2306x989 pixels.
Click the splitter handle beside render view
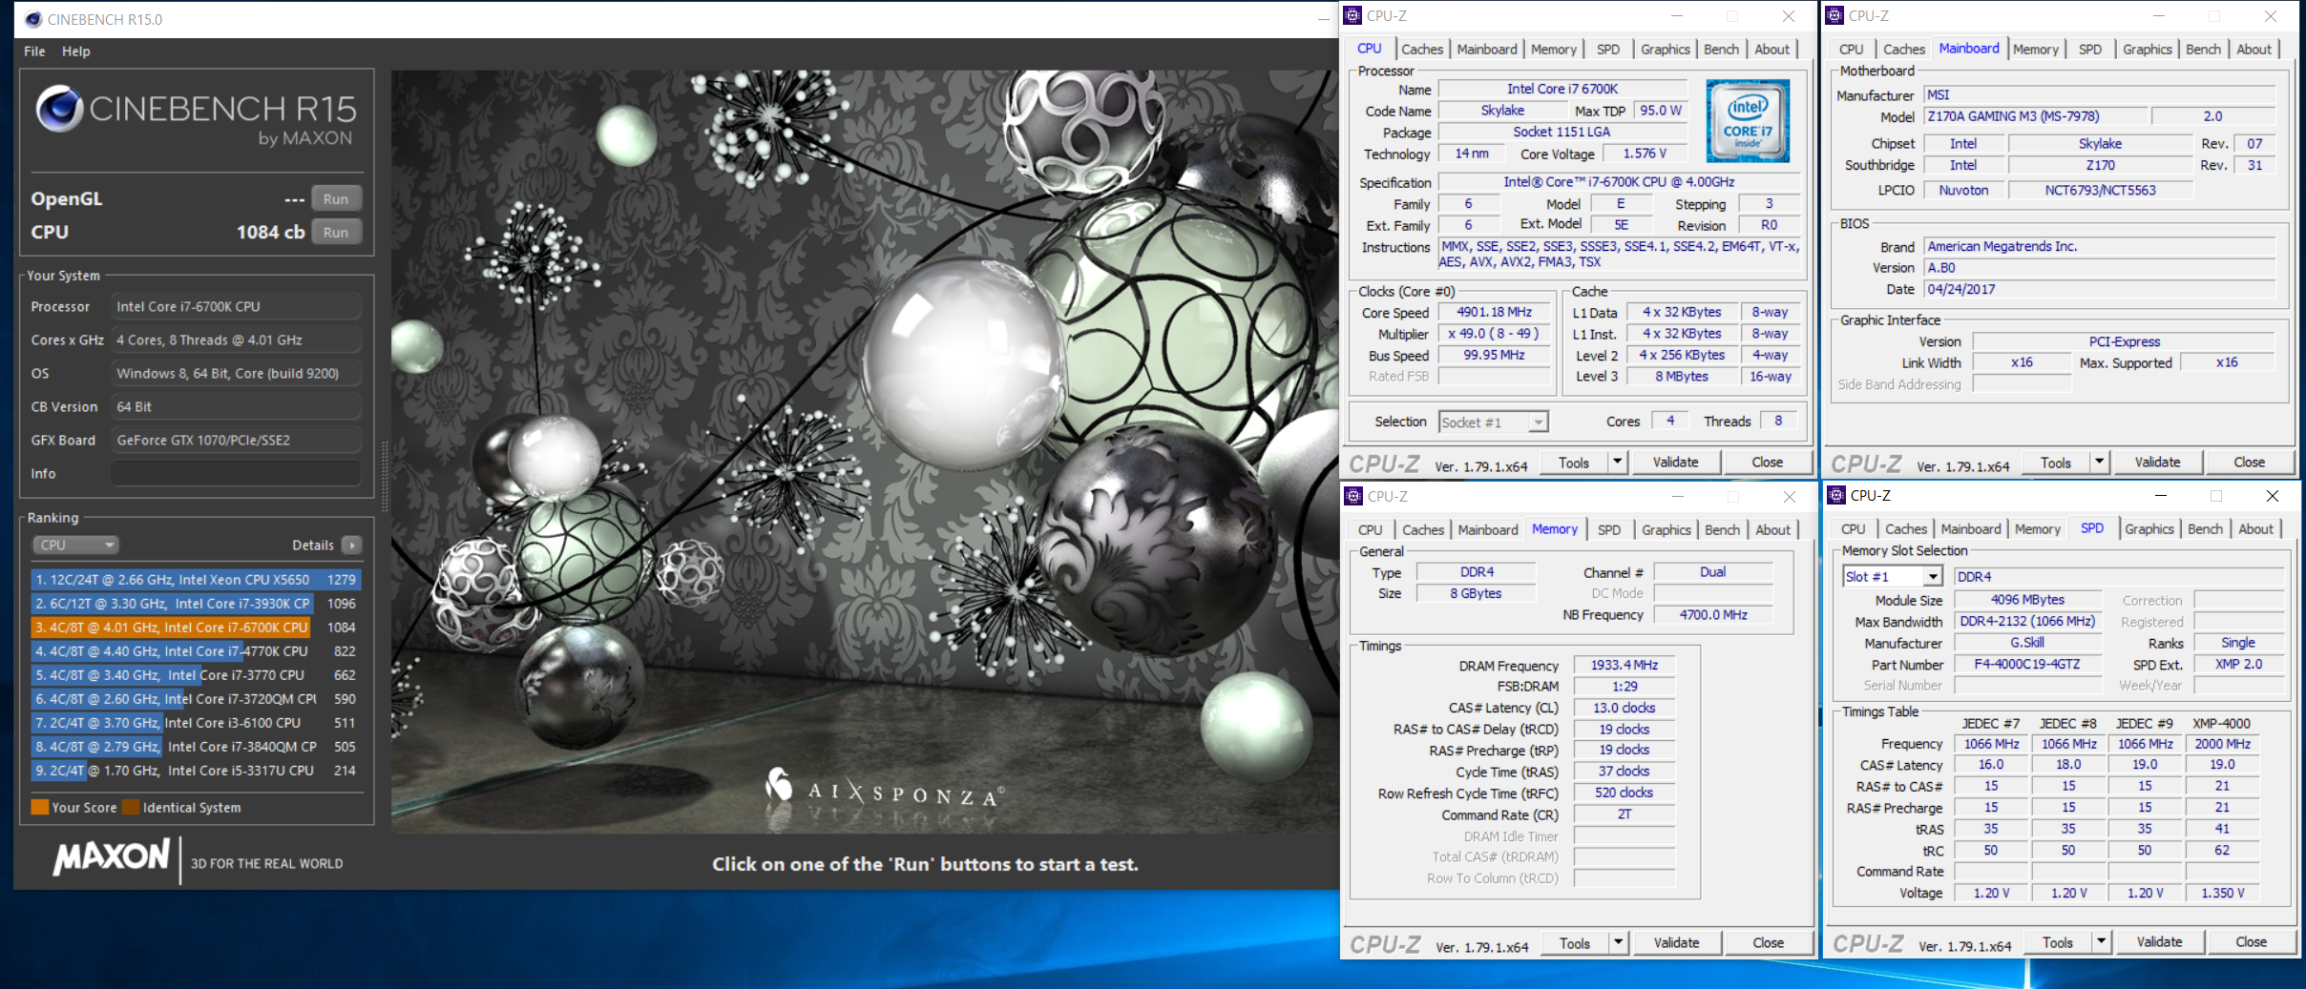(385, 477)
